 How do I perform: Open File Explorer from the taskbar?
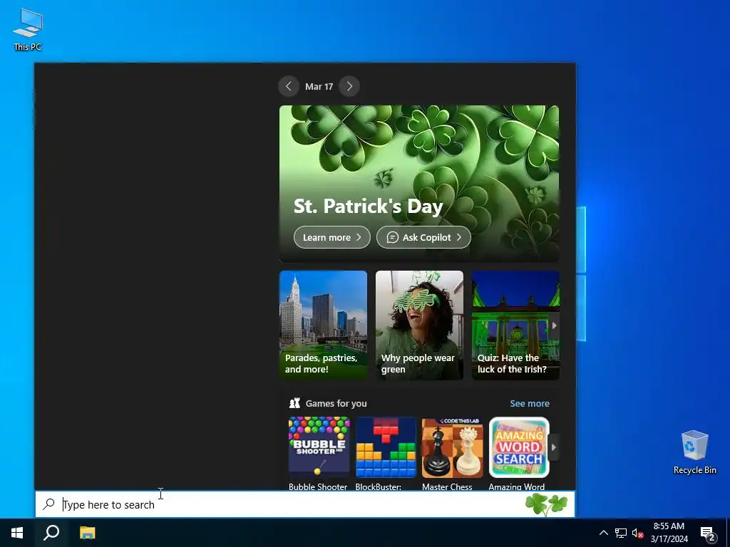point(87,533)
